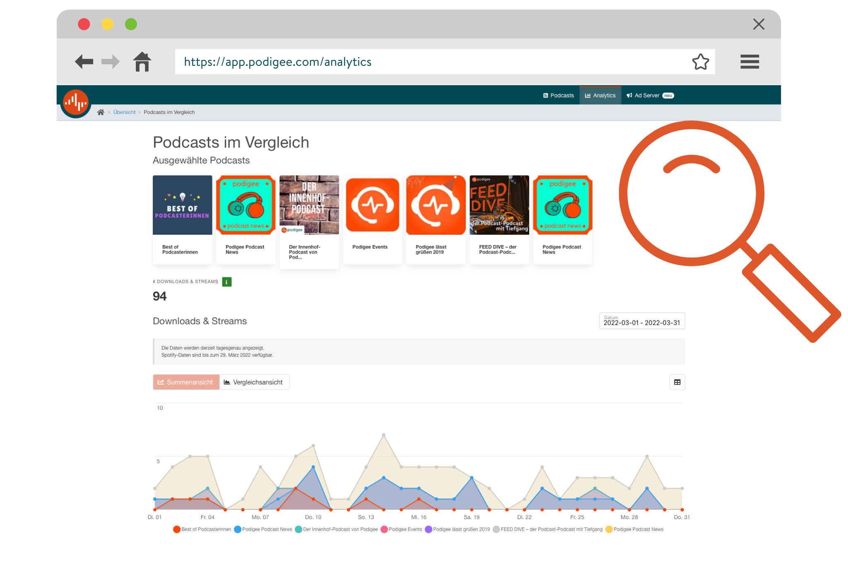848x565 pixels.
Task: Click the Analytics navigation icon
Action: (x=586, y=96)
